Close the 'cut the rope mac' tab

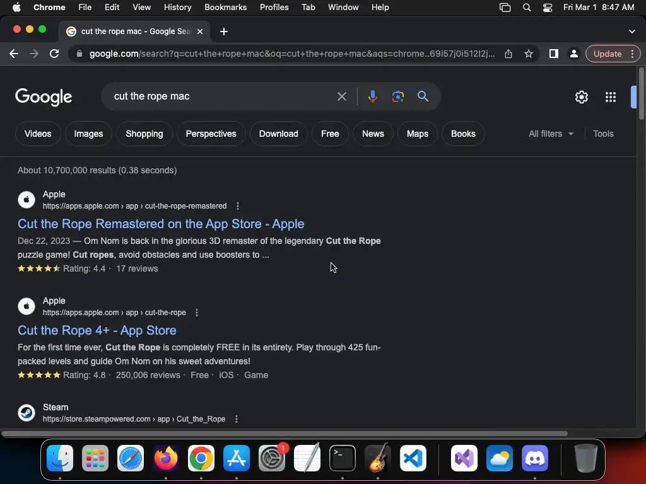coord(200,32)
